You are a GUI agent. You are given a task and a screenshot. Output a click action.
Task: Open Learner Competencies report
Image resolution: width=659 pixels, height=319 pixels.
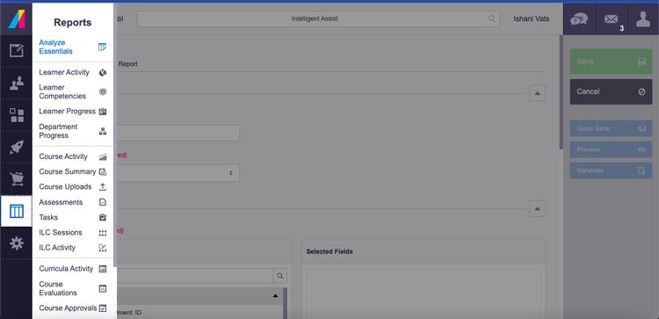tap(72, 91)
